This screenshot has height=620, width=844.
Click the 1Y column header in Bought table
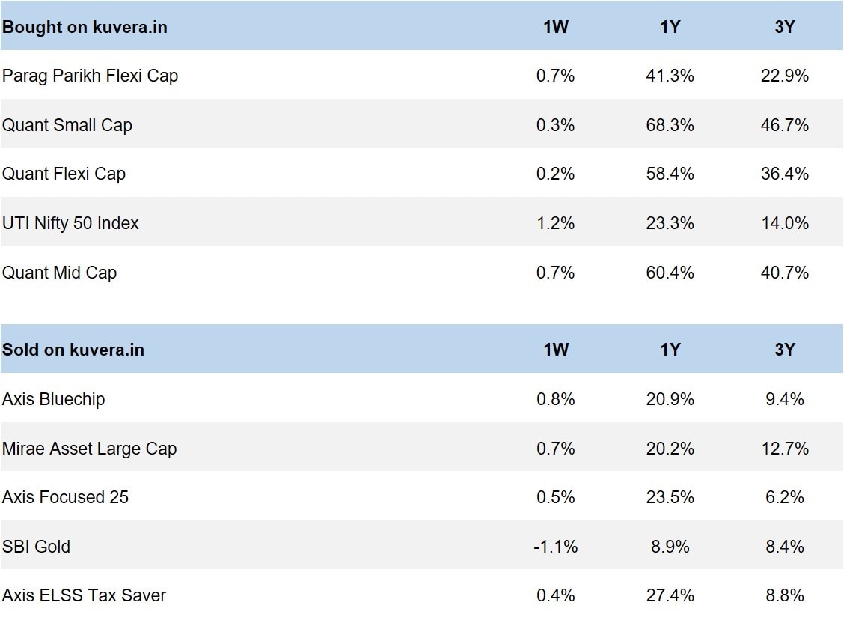pyautogui.click(x=670, y=28)
